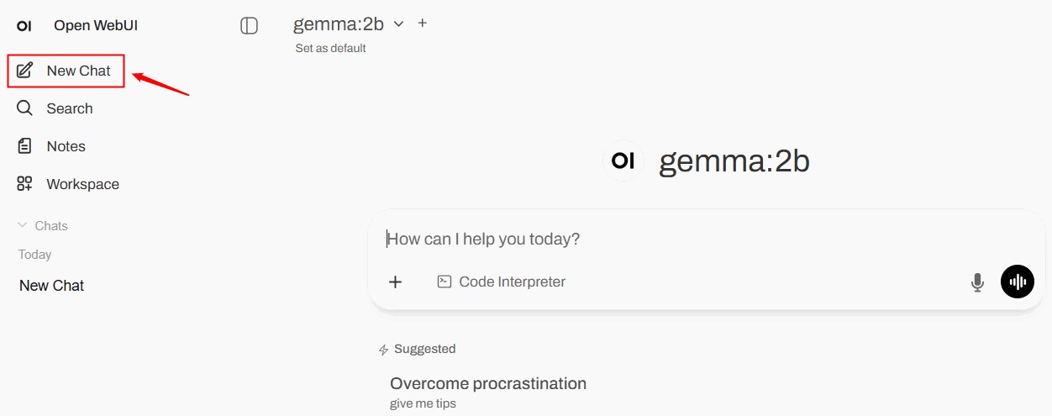Open attachment menu with plus icon

click(x=396, y=282)
